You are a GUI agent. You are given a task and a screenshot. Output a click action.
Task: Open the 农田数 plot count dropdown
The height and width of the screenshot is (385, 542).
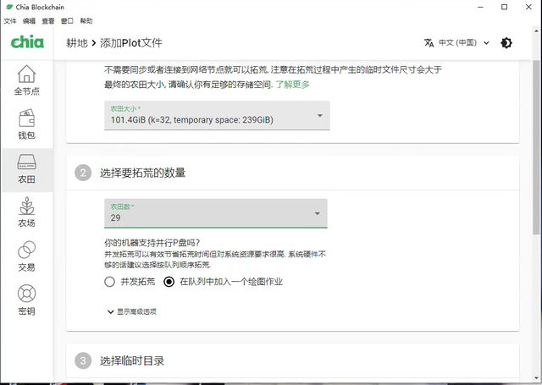(x=216, y=213)
